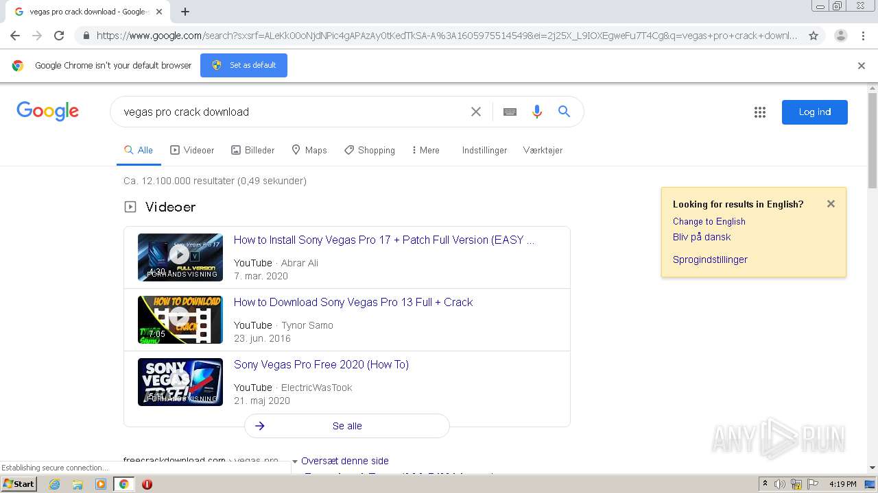
Task: Click the Google logo
Action: [47, 112]
